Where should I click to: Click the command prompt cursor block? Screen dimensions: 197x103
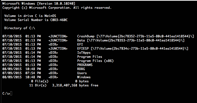pos(11,93)
